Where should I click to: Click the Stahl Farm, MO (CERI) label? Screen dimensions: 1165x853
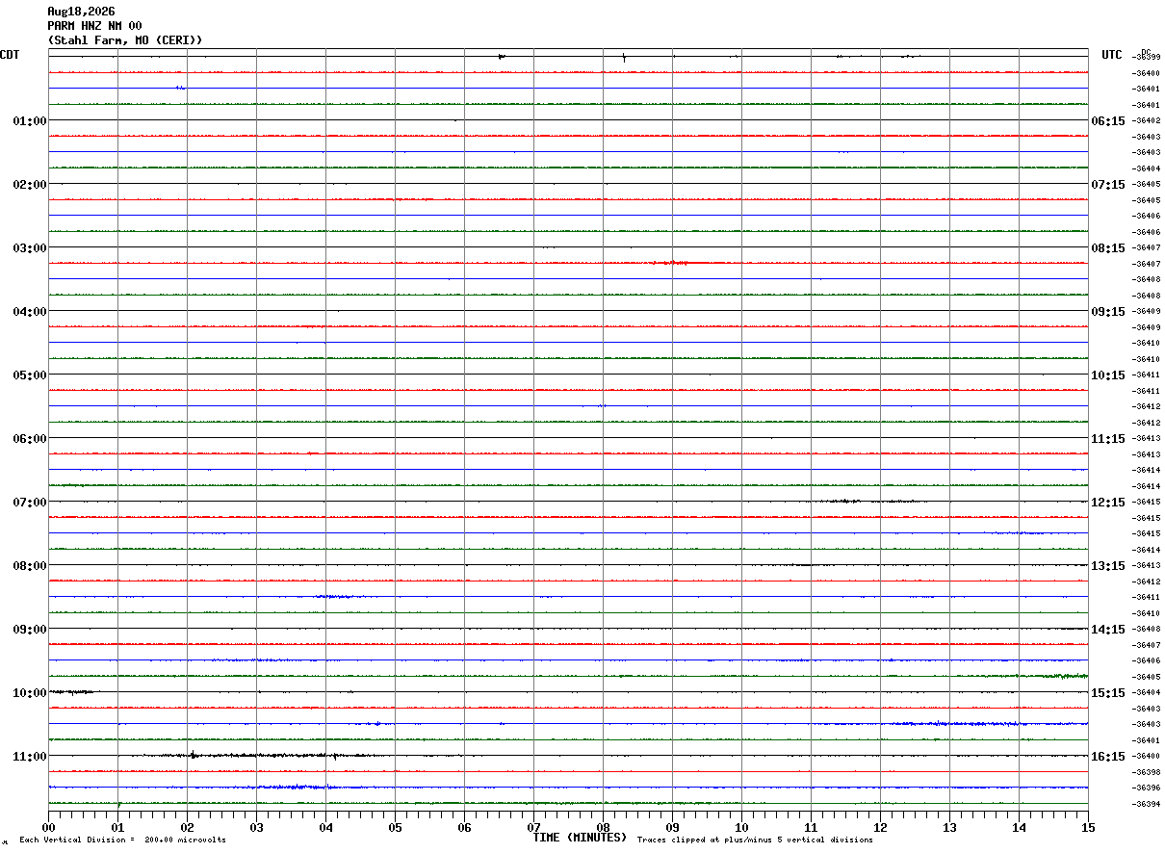pos(125,40)
